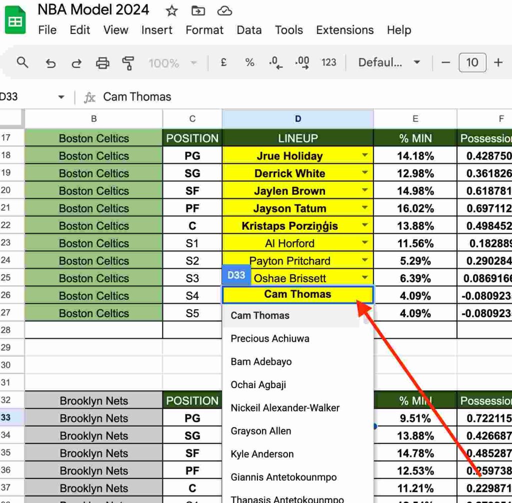Screen dimensions: 512x503
Task: Increase decimal places
Action: (302, 62)
